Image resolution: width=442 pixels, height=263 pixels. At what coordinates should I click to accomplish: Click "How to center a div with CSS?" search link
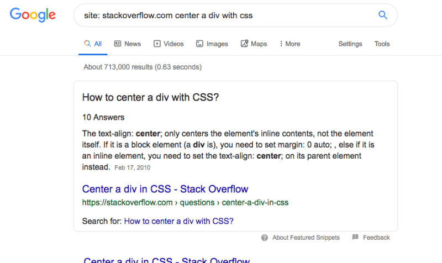pos(178,221)
